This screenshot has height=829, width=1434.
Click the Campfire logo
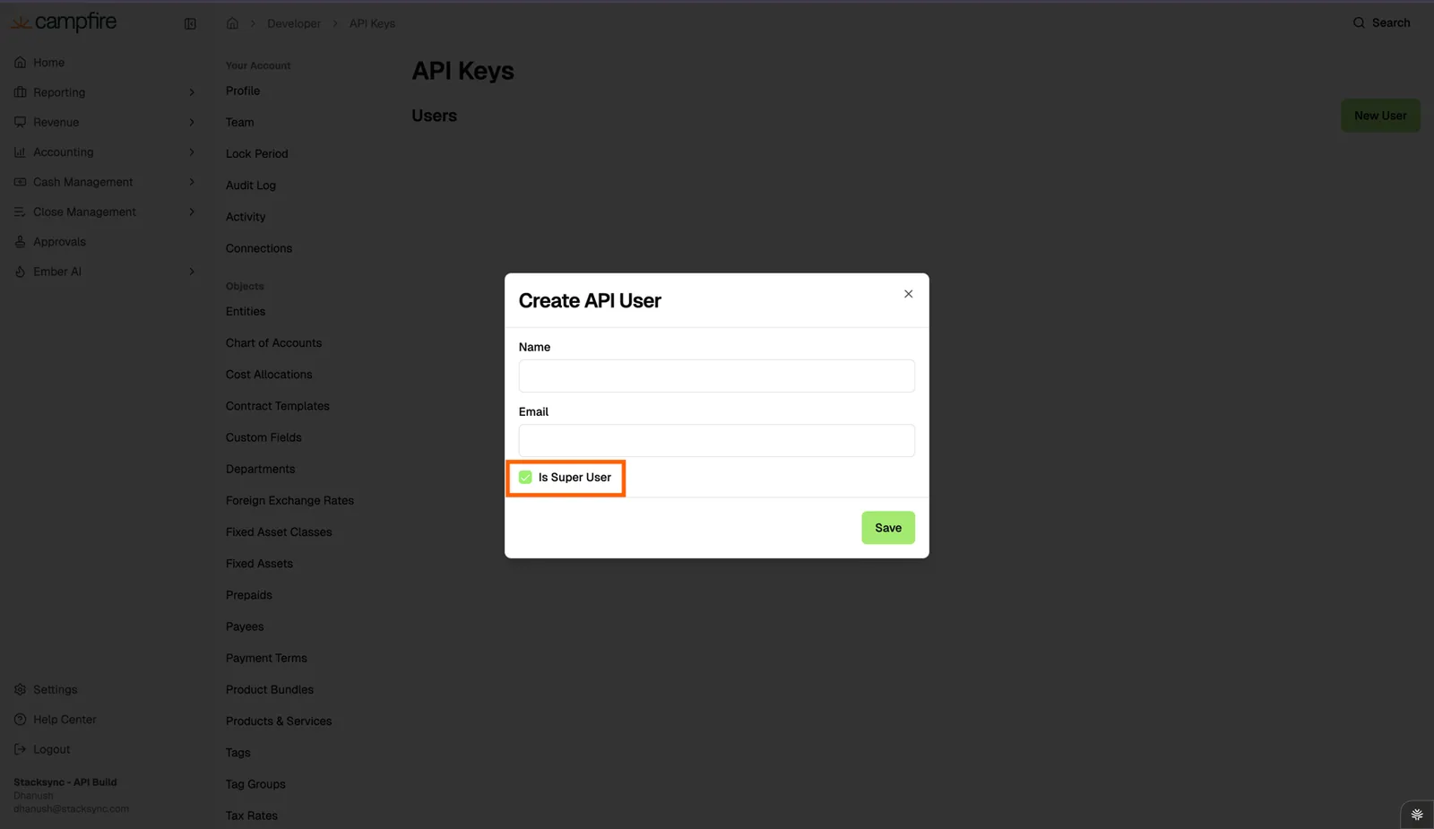tap(64, 22)
